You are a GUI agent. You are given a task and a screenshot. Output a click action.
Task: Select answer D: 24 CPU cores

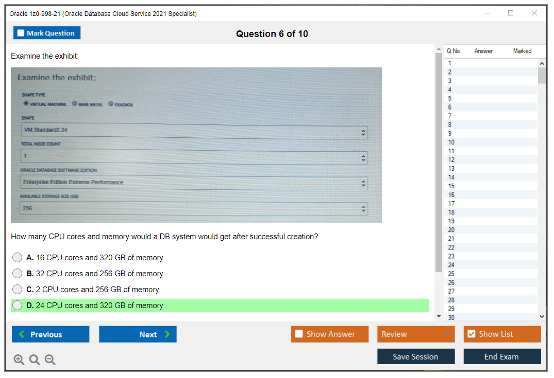click(18, 305)
